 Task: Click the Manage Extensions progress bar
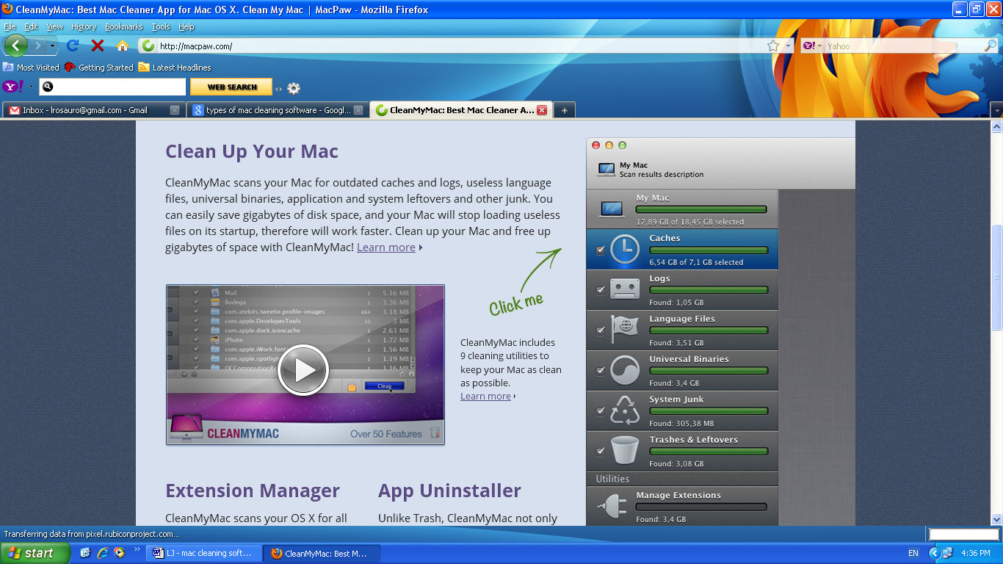point(701,507)
